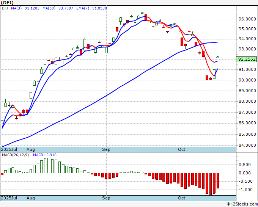Click the 84.0000 price axis label
Image resolution: width=258 pixels, height=207 pixels.
point(247,145)
